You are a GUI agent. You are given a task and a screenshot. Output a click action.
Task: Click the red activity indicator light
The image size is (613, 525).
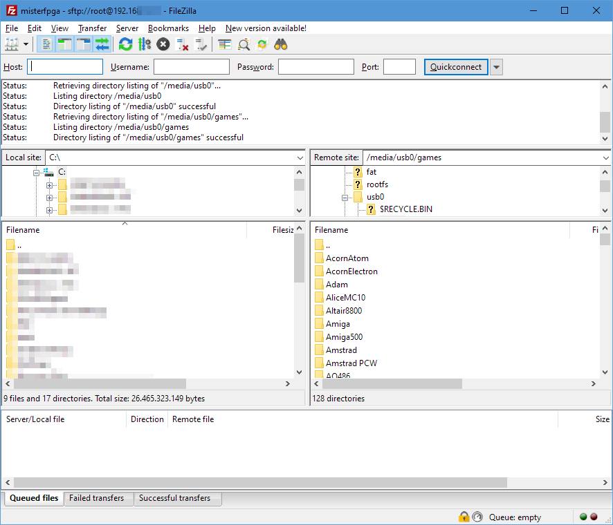coord(594,517)
